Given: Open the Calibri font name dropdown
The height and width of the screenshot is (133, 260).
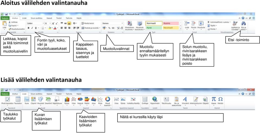Looking at the screenshot, I should tap(43, 23).
